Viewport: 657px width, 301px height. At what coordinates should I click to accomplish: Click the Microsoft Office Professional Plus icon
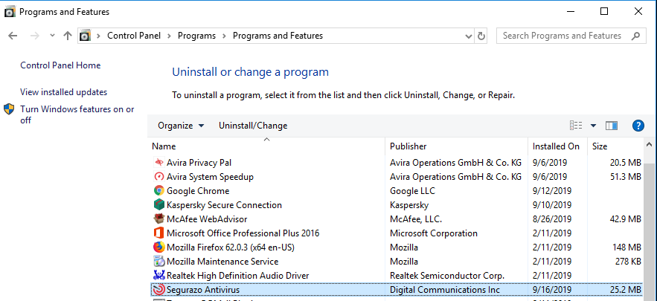point(158,233)
